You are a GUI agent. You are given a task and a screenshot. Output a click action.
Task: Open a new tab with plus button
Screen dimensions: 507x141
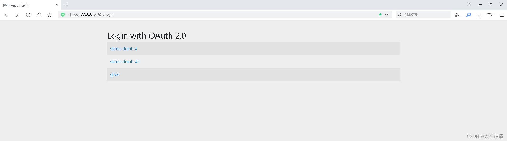pyautogui.click(x=66, y=5)
